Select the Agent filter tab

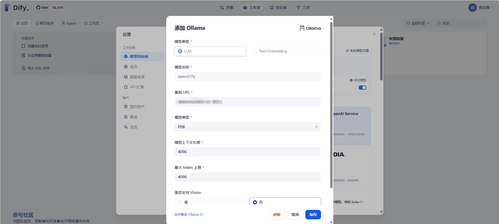69,23
